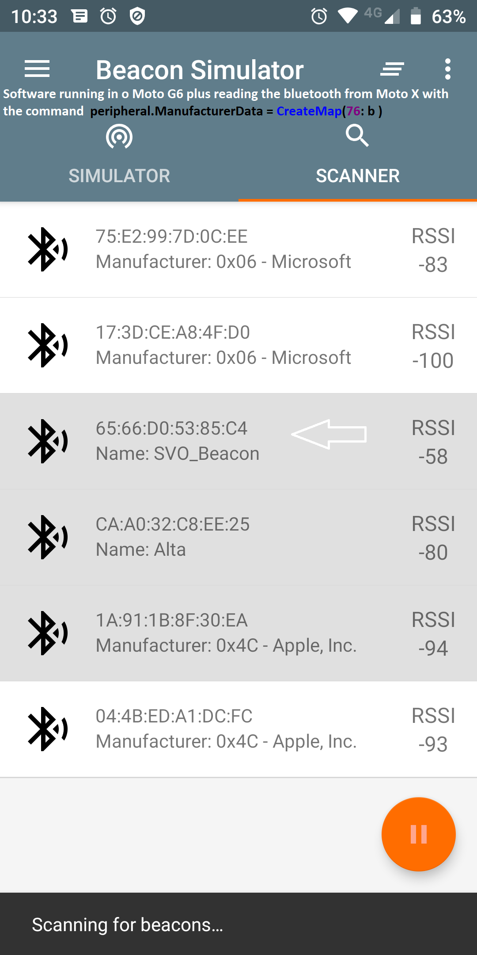Image resolution: width=477 pixels, height=955 pixels.
Task: Tap the battery status icon
Action: click(x=415, y=16)
